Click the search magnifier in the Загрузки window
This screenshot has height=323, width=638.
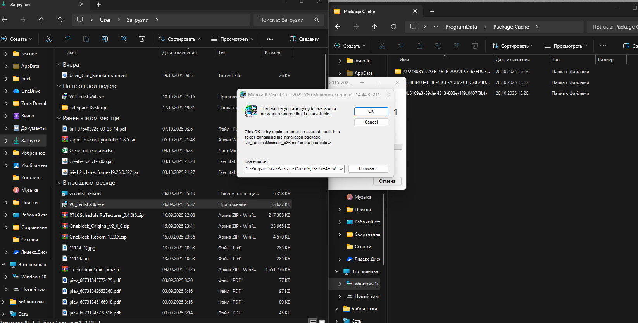[317, 20]
